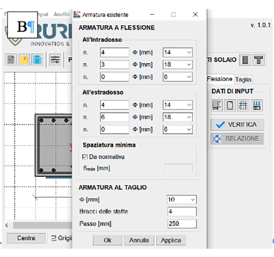Click the Bracci delle staffe field

click(182, 211)
